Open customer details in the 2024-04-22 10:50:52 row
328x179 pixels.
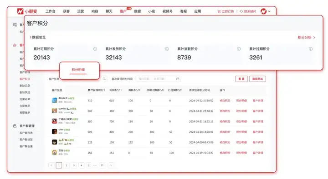[258, 101]
